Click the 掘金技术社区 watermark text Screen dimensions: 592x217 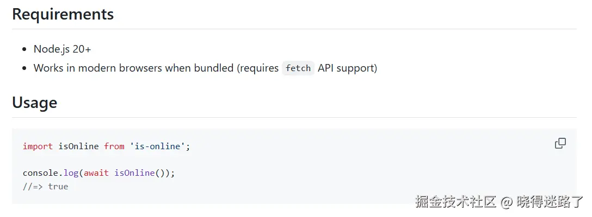[456, 203]
